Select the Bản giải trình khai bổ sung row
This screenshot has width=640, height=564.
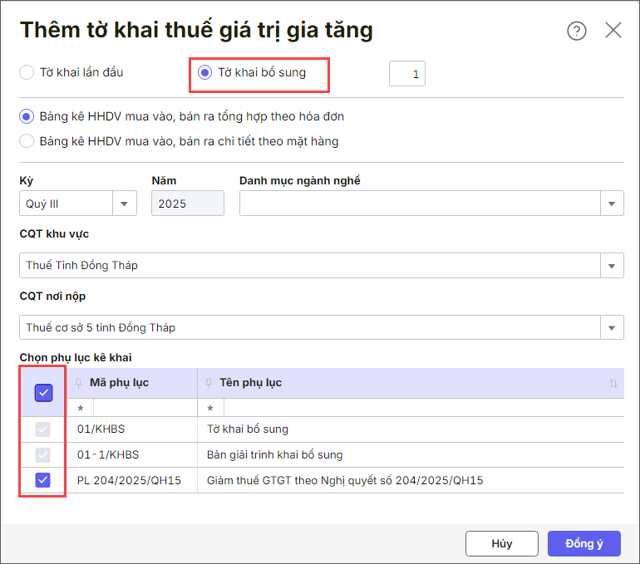coord(274,454)
